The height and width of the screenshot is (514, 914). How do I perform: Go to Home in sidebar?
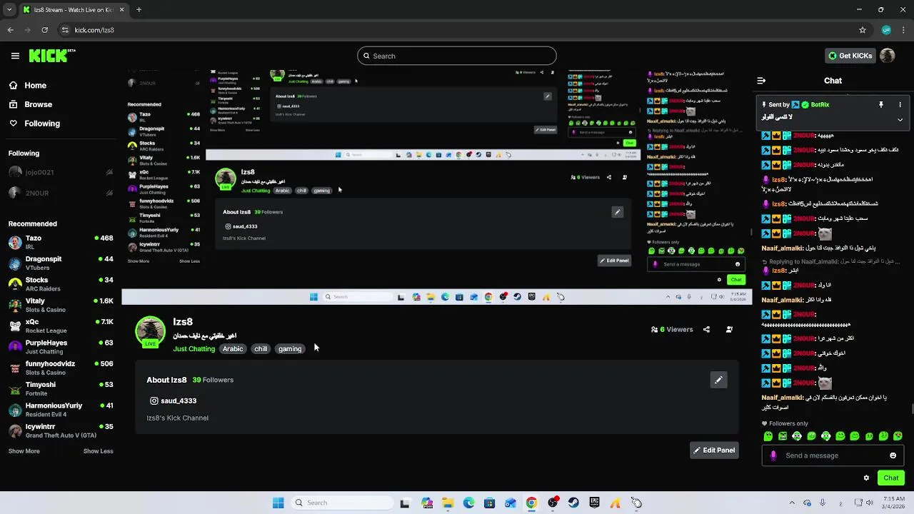27,85
